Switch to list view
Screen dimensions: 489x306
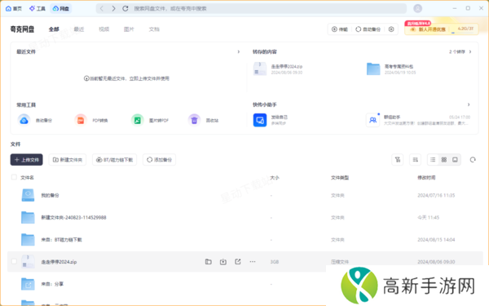(x=433, y=160)
